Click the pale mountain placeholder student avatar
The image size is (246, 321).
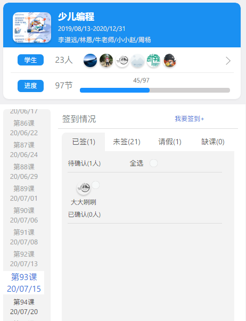click(x=138, y=61)
